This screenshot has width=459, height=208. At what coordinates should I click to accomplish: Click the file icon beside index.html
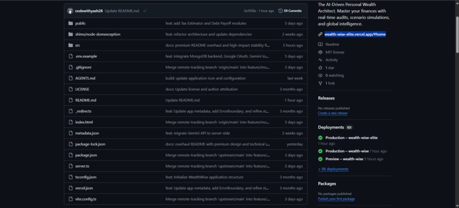[x=70, y=122]
